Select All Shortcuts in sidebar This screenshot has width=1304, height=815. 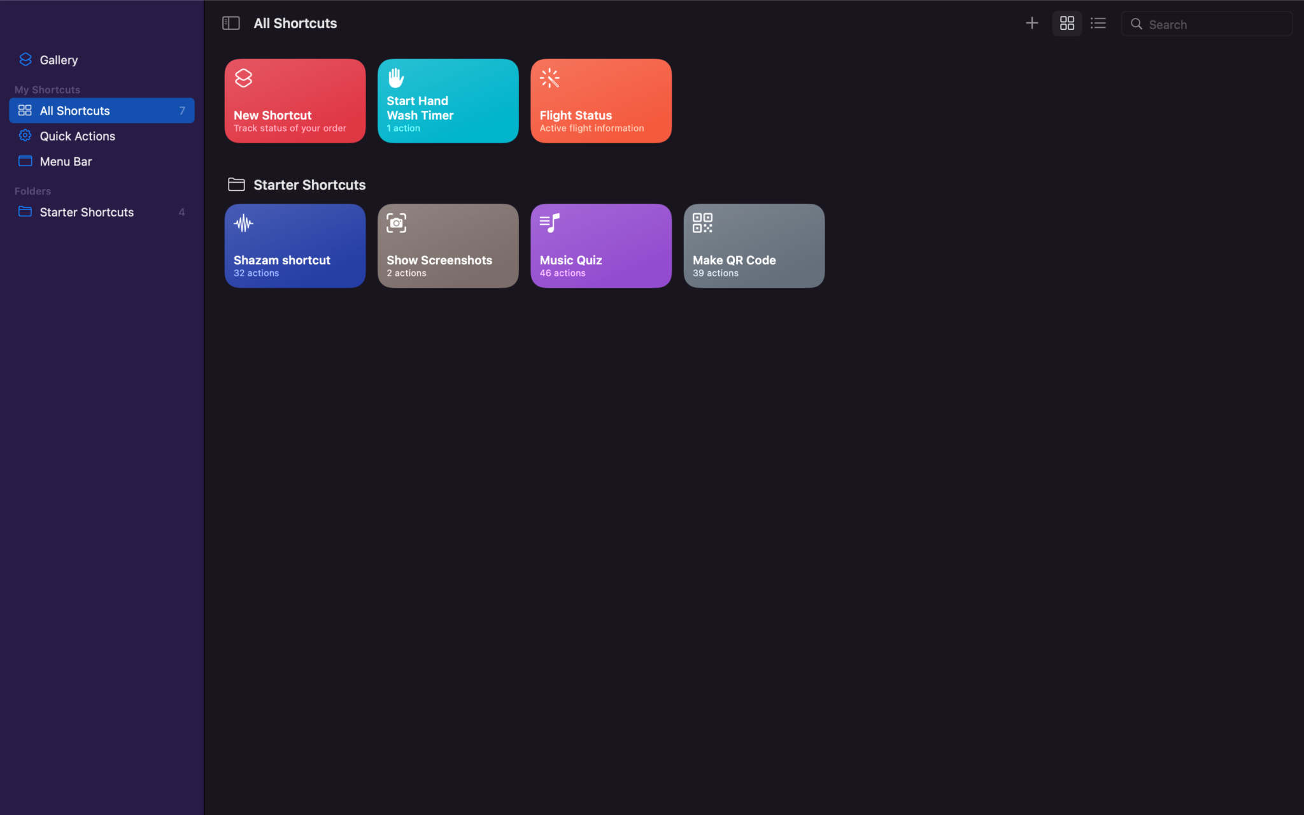point(102,110)
